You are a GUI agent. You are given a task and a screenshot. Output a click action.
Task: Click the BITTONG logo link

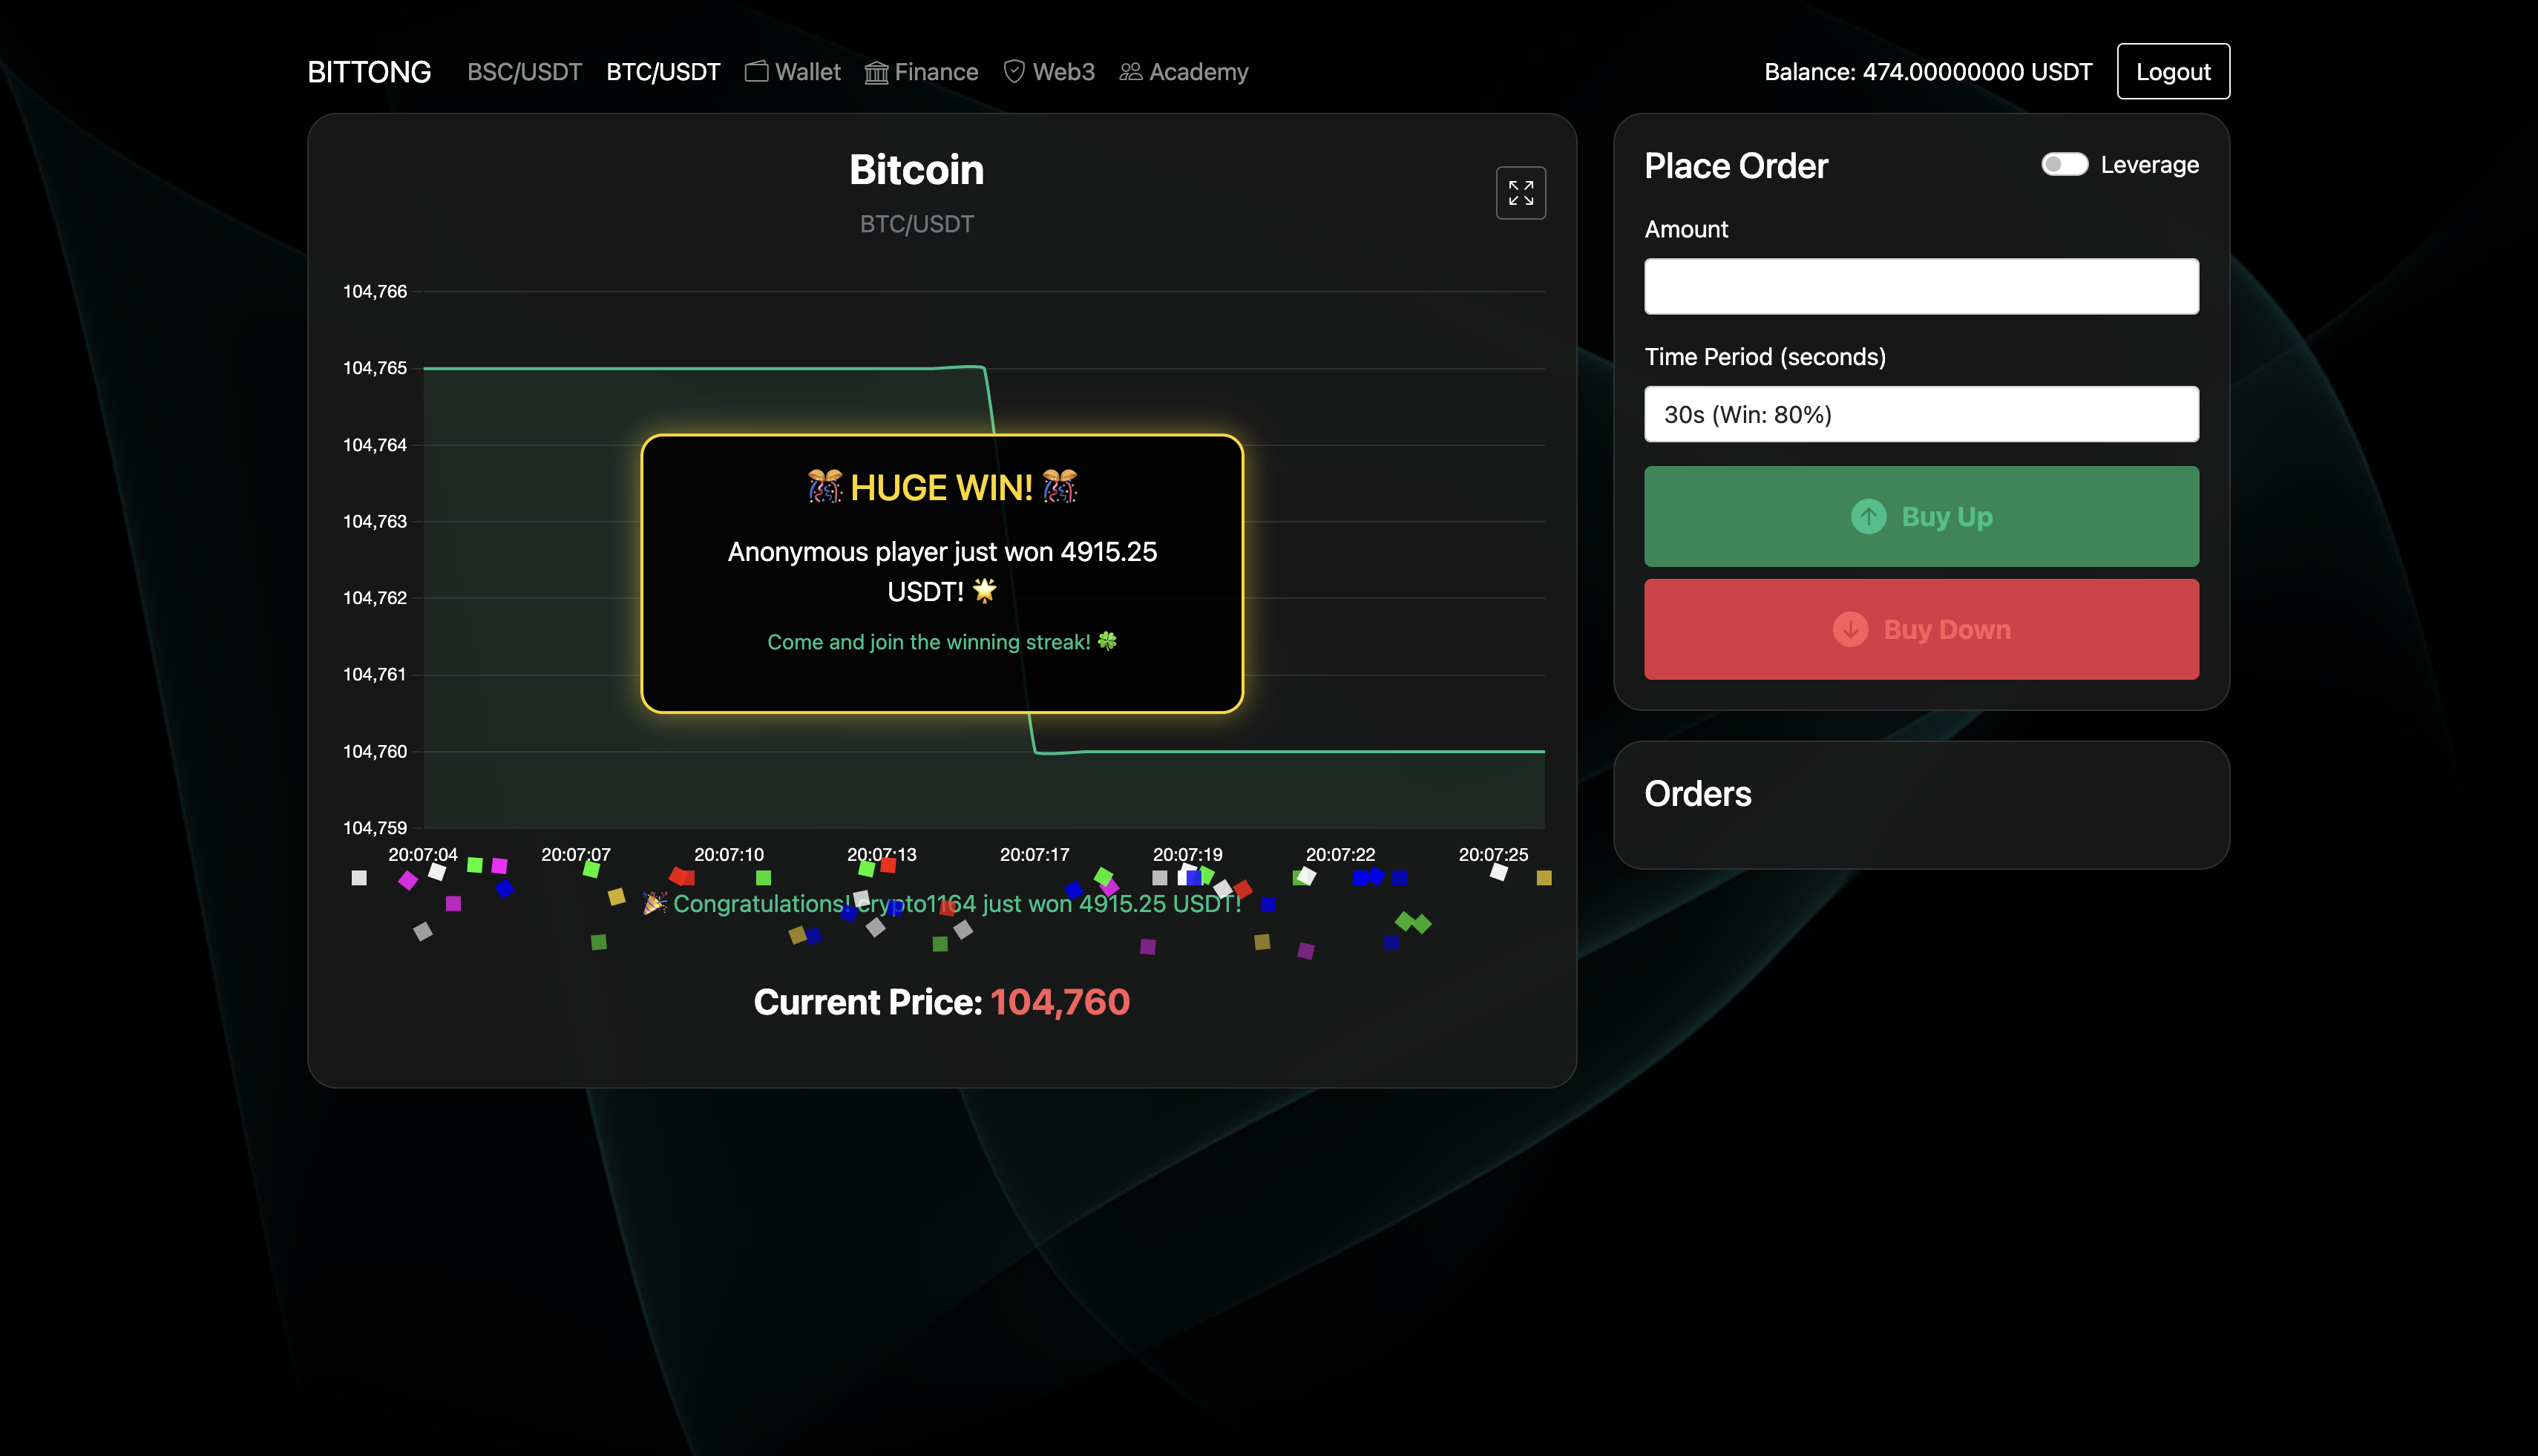pyautogui.click(x=369, y=72)
